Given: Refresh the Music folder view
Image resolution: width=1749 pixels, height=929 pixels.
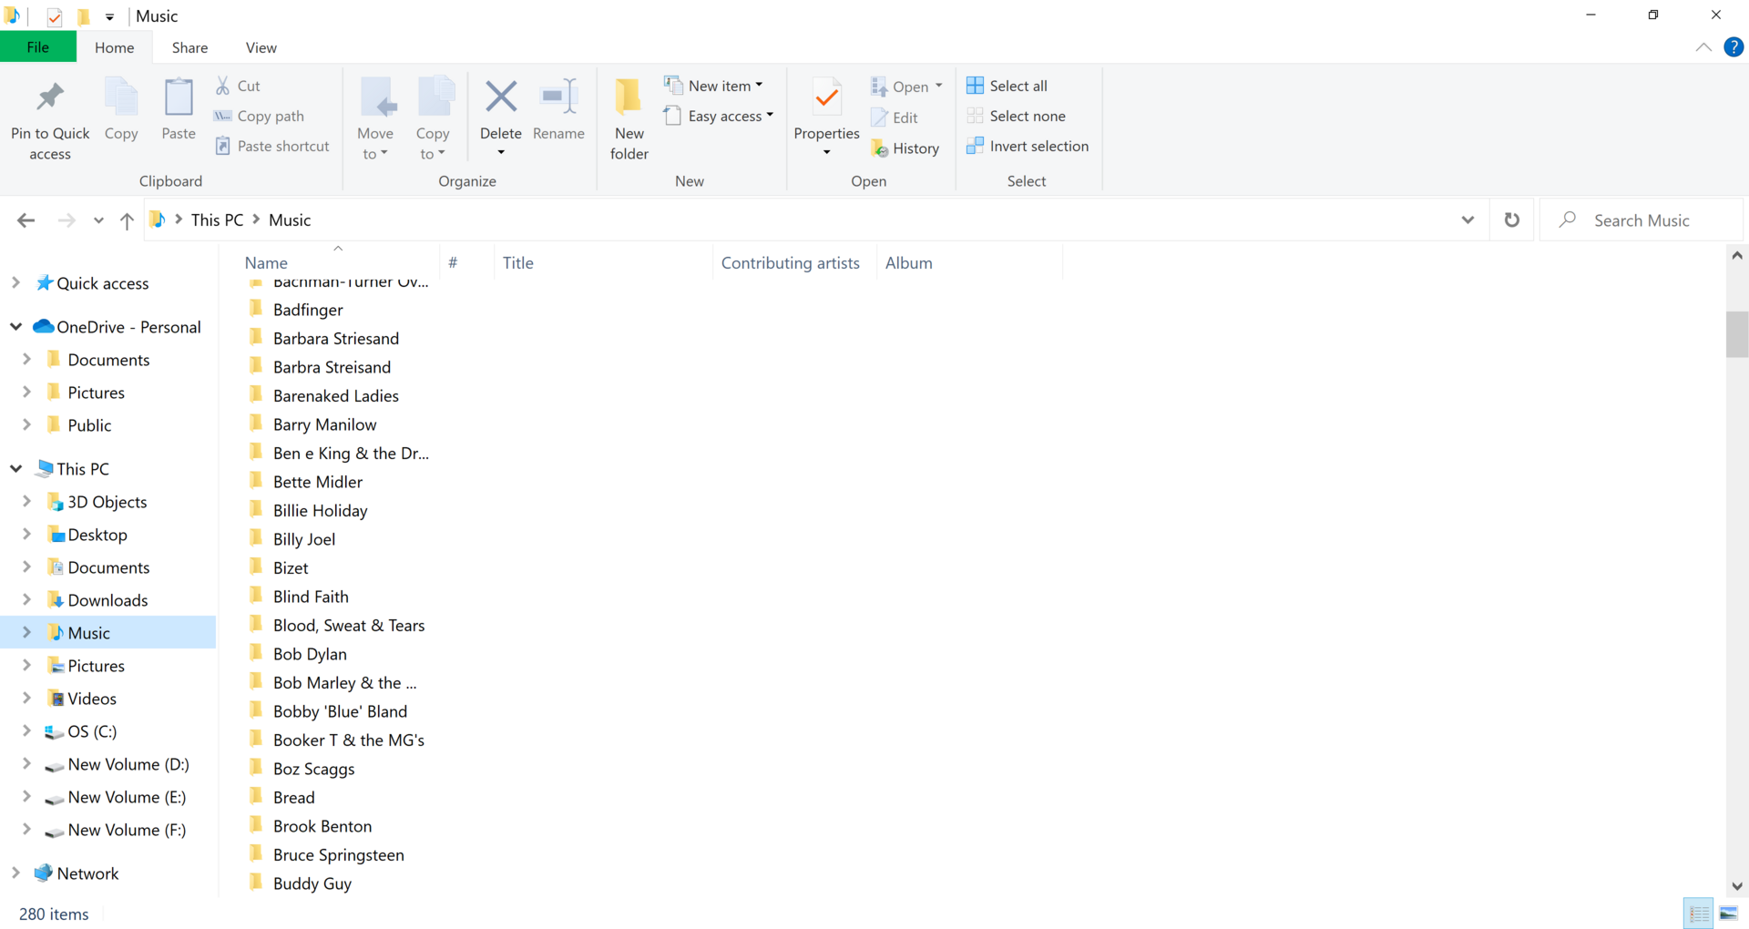Looking at the screenshot, I should click(1512, 220).
